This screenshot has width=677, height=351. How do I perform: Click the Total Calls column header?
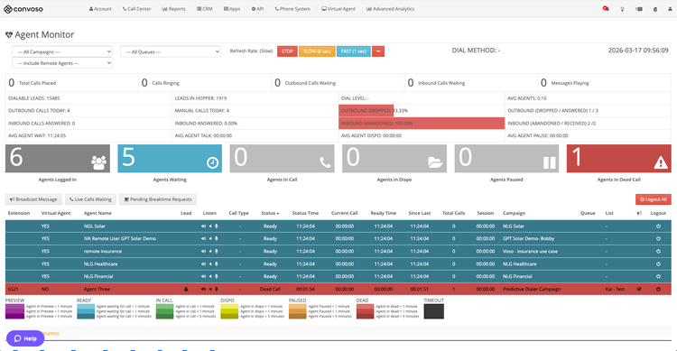pyautogui.click(x=454, y=213)
